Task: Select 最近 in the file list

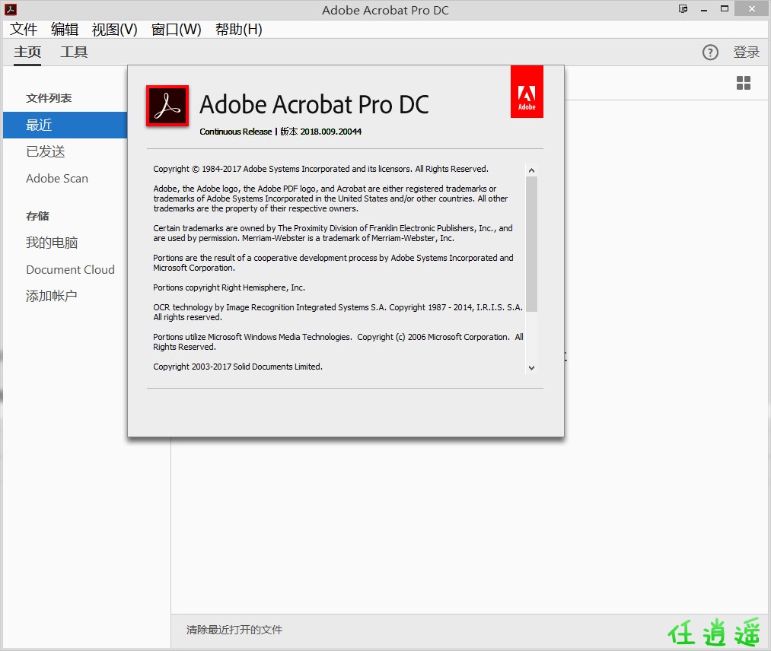Action: (65, 125)
